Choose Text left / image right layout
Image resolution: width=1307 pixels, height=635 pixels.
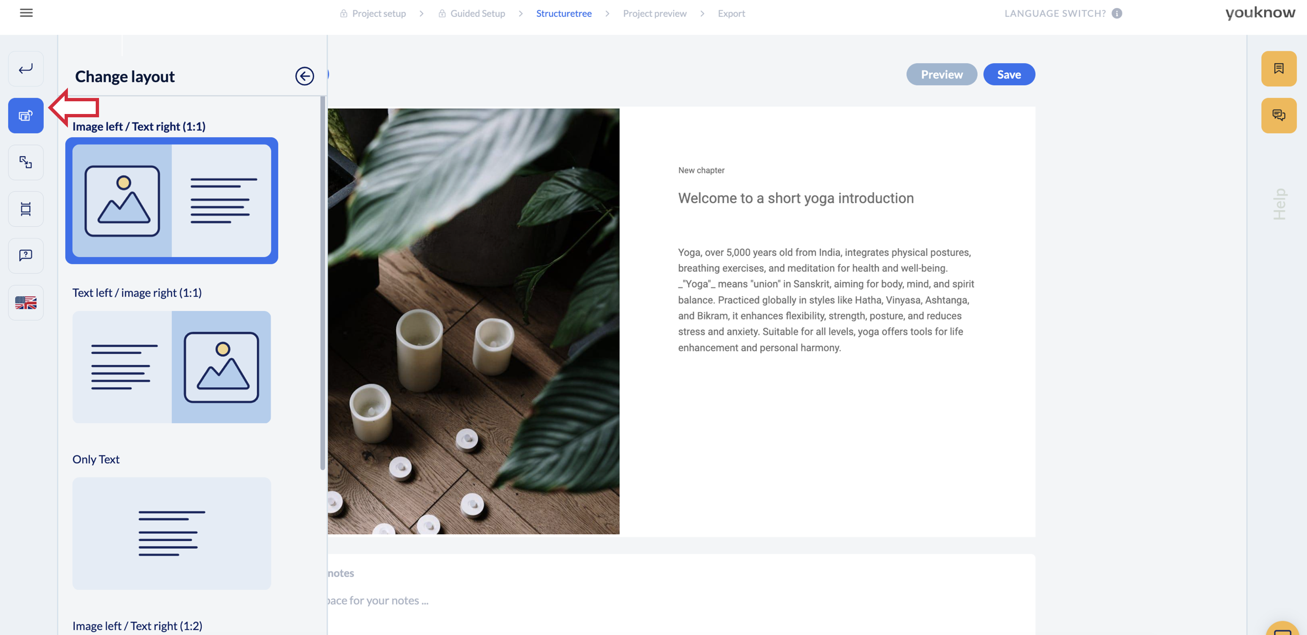click(172, 367)
